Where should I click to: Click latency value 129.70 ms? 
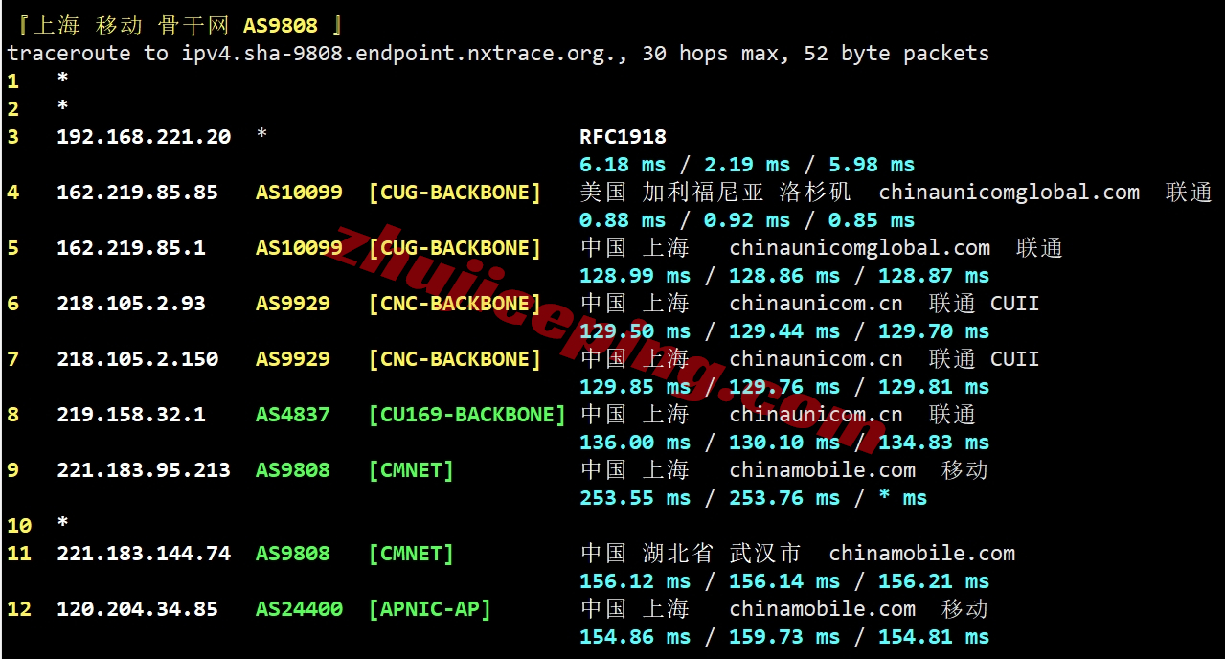click(x=934, y=331)
